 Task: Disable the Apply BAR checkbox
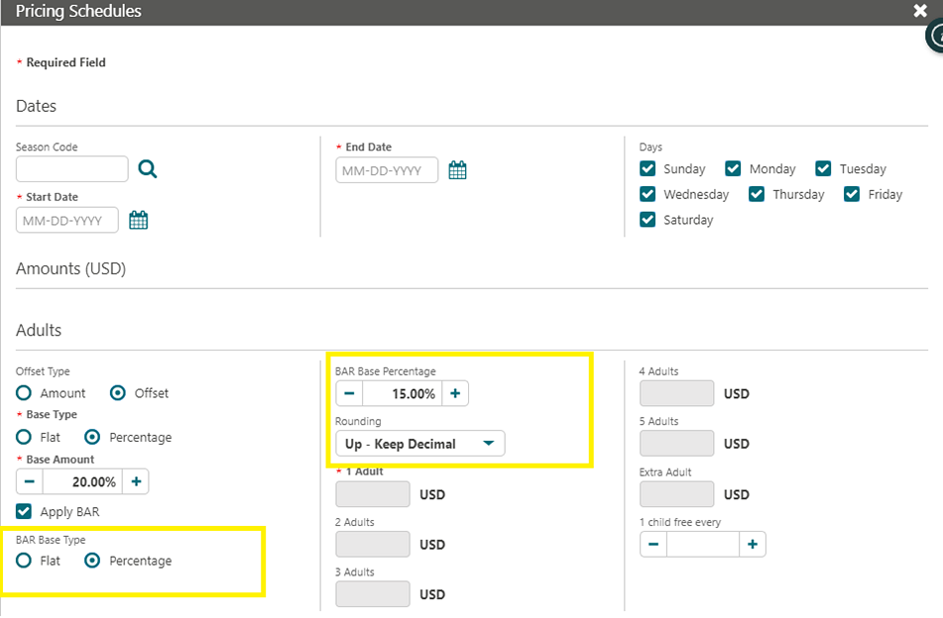pos(23,511)
